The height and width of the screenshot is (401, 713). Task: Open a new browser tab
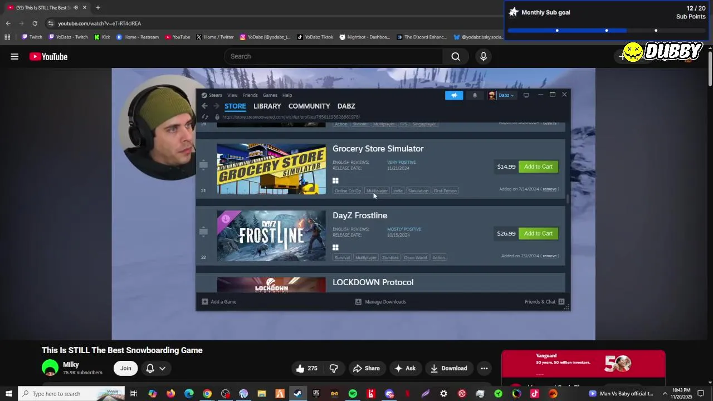pos(97,7)
